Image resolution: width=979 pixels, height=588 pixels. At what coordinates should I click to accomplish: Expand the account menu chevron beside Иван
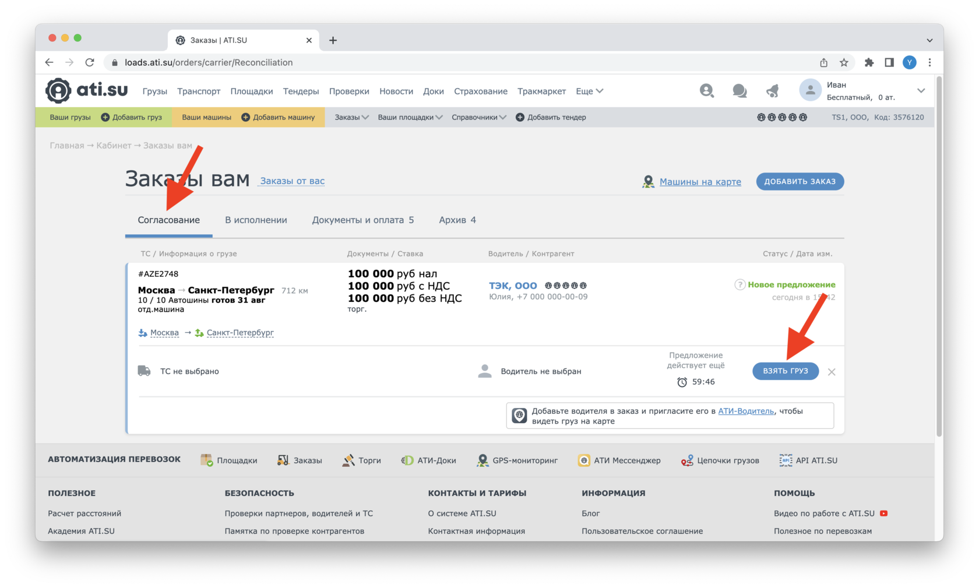921,91
